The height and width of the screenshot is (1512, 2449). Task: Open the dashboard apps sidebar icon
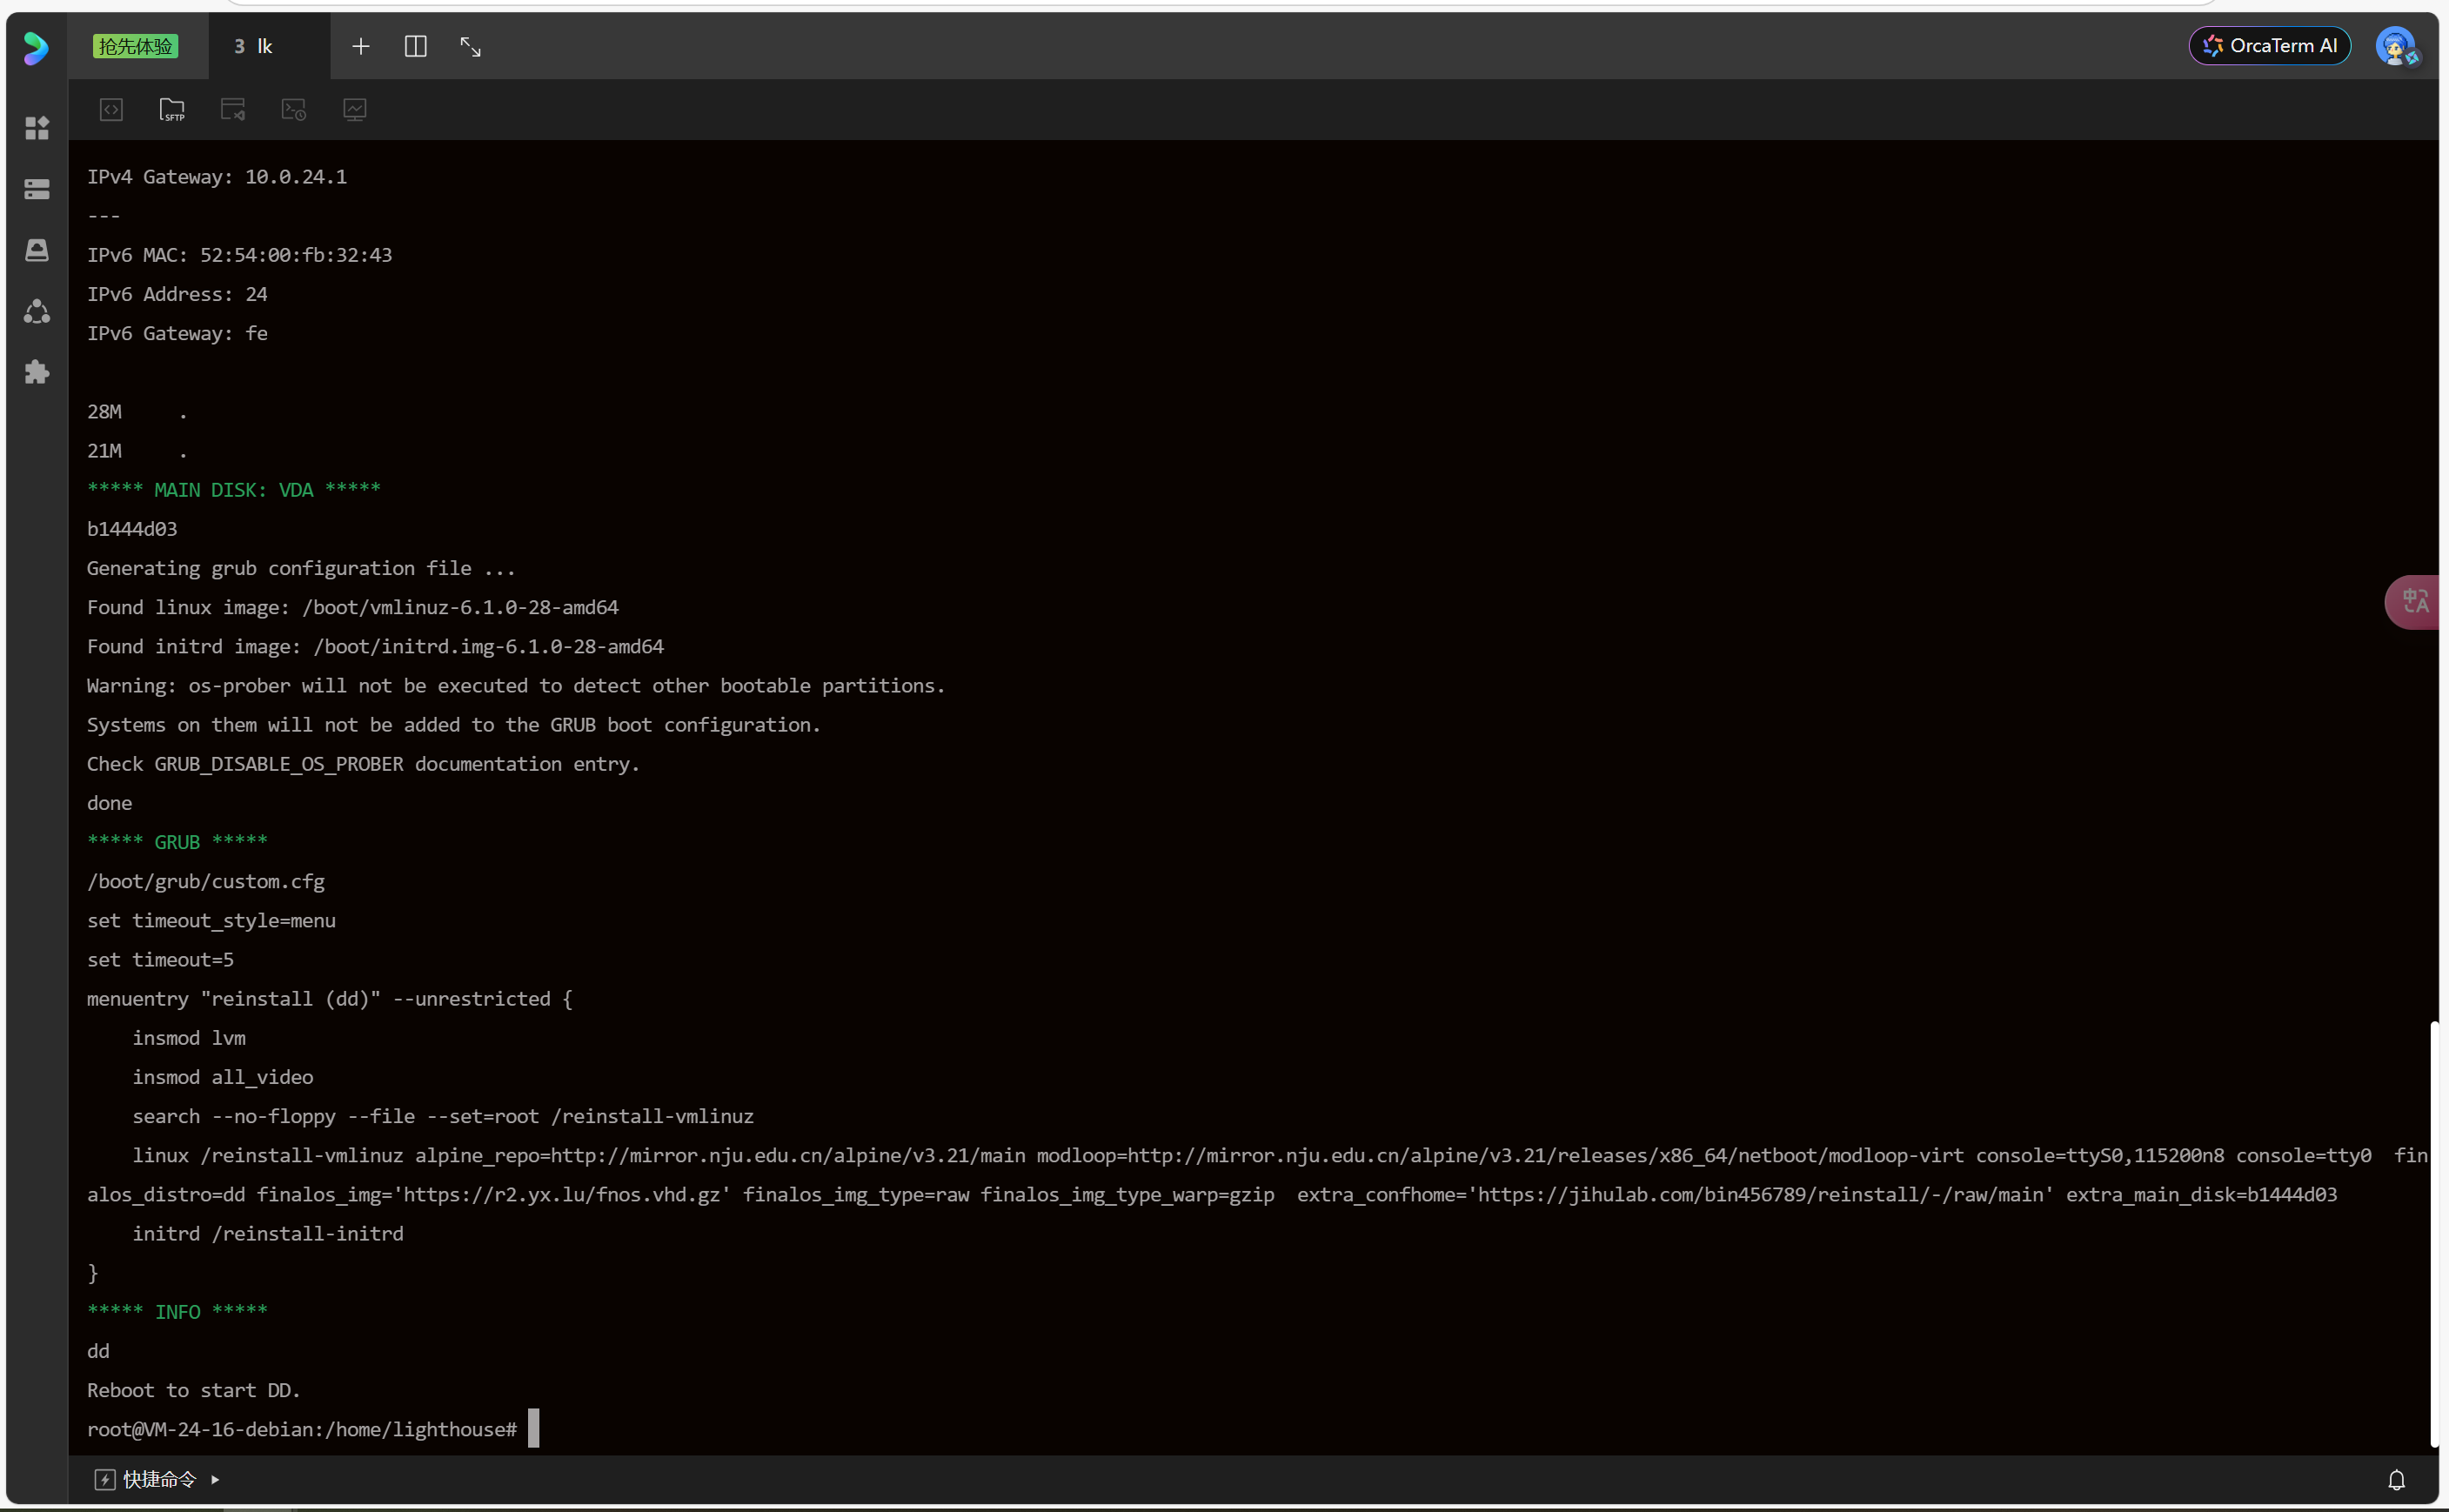pyautogui.click(x=37, y=128)
